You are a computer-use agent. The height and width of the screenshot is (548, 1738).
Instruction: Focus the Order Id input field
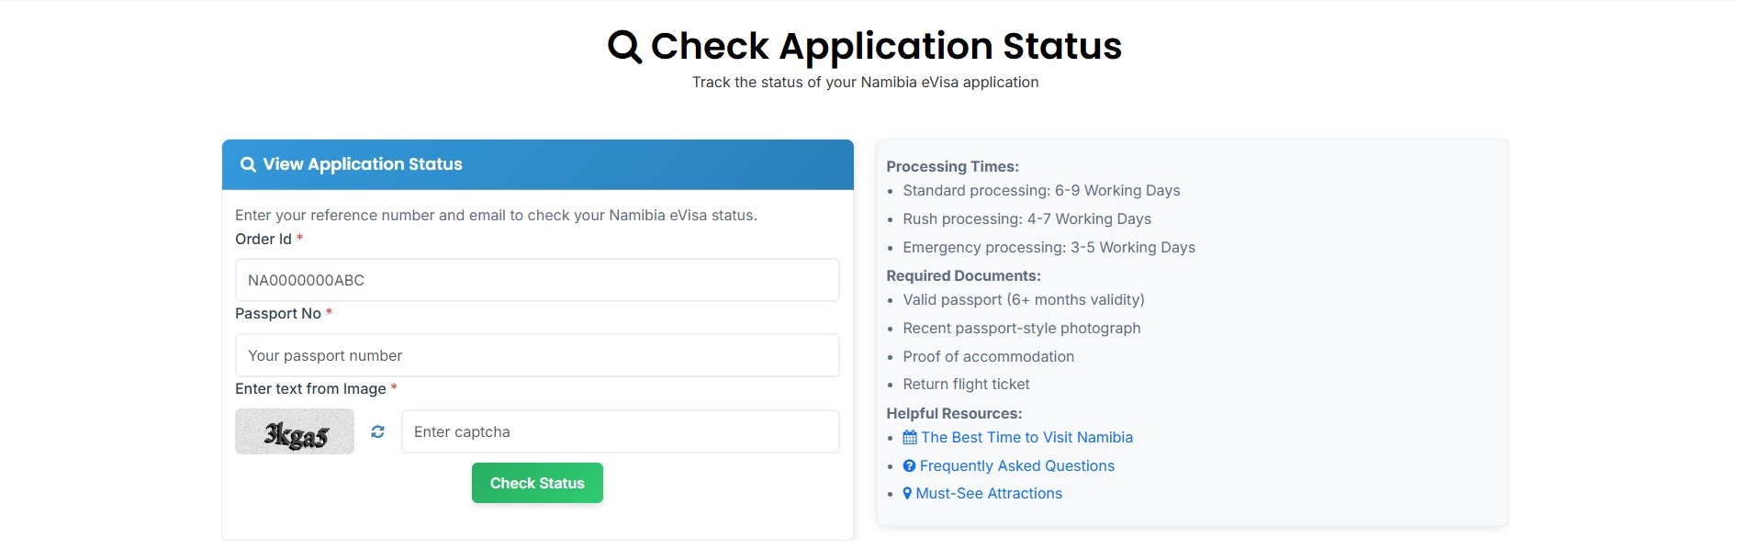tap(537, 280)
